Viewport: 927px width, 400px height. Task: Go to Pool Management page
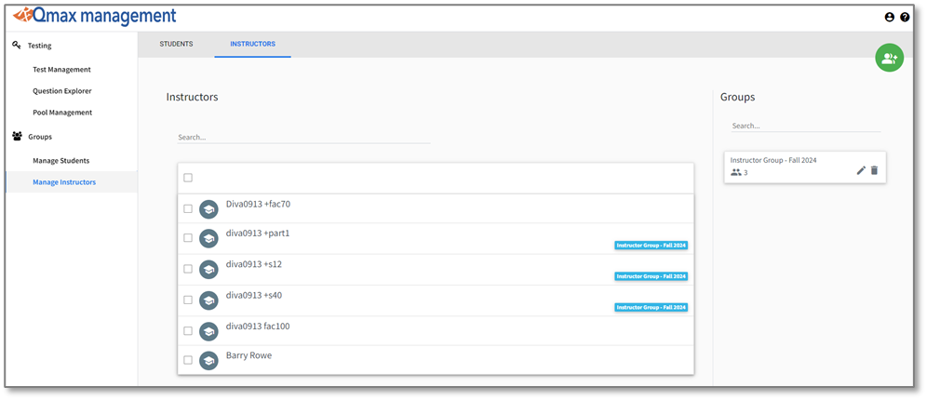pyautogui.click(x=62, y=113)
